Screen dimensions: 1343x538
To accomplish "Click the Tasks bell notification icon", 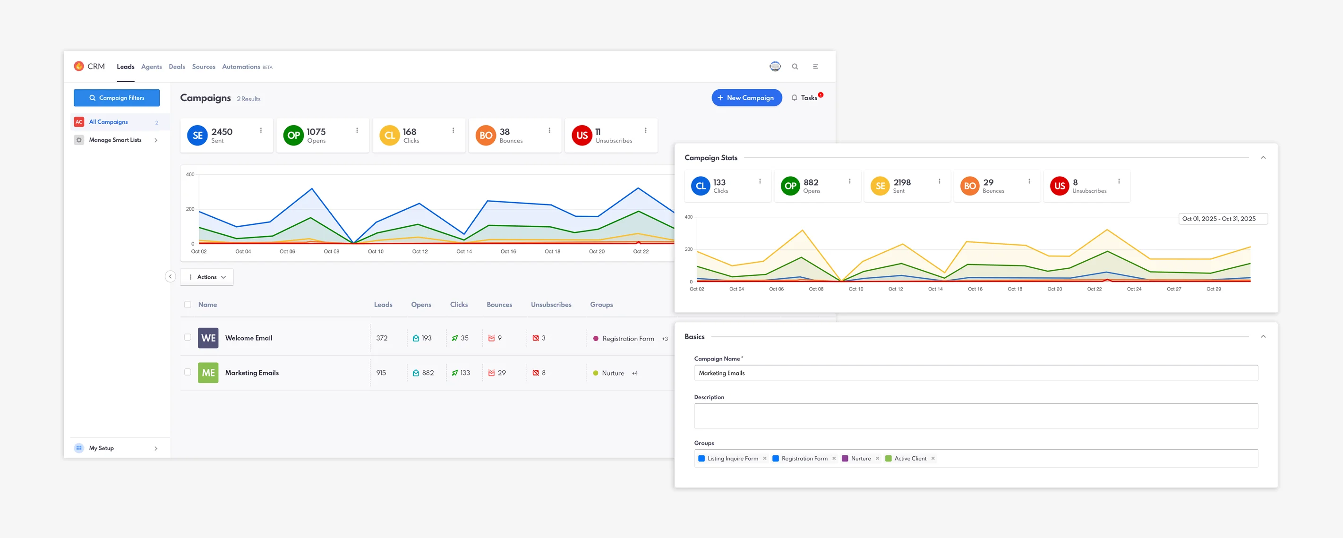I will 795,97.
